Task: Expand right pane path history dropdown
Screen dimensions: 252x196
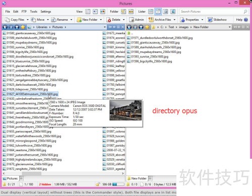Action: point(230,27)
